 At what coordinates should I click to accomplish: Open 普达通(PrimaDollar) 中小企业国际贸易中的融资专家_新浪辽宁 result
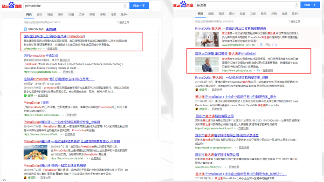pyautogui.click(x=241, y=174)
